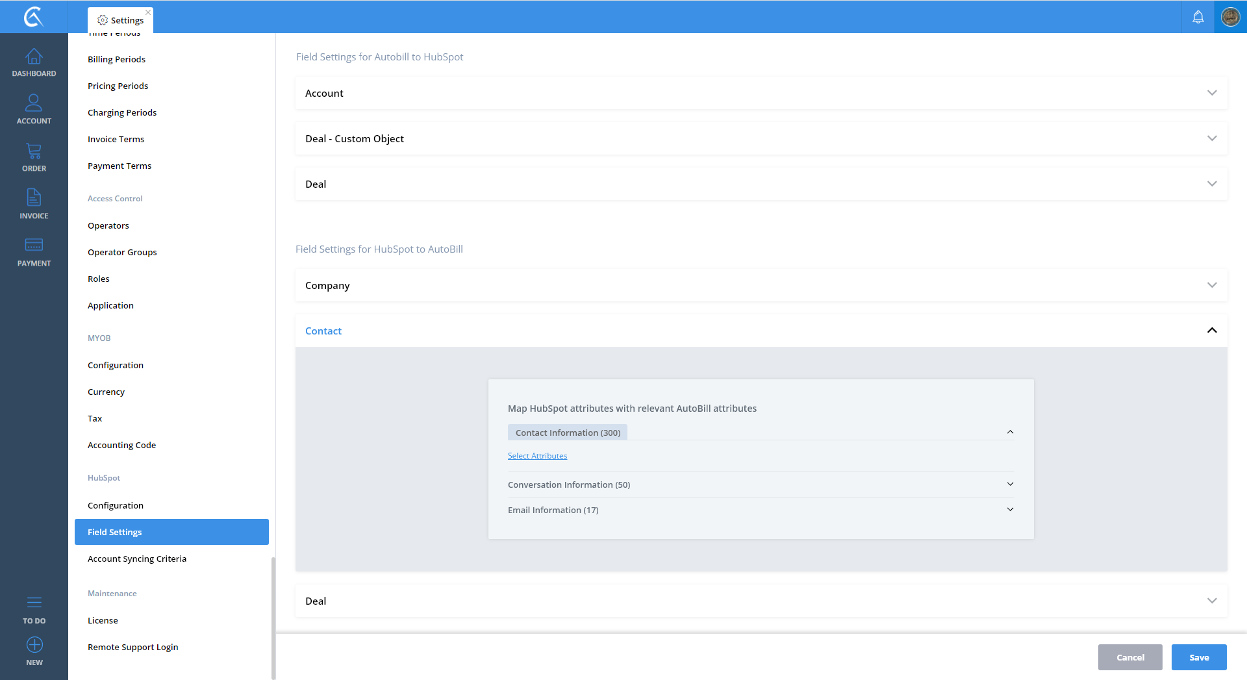Expand the Deal - Custom Object section
The height and width of the screenshot is (680, 1247).
click(x=1211, y=138)
